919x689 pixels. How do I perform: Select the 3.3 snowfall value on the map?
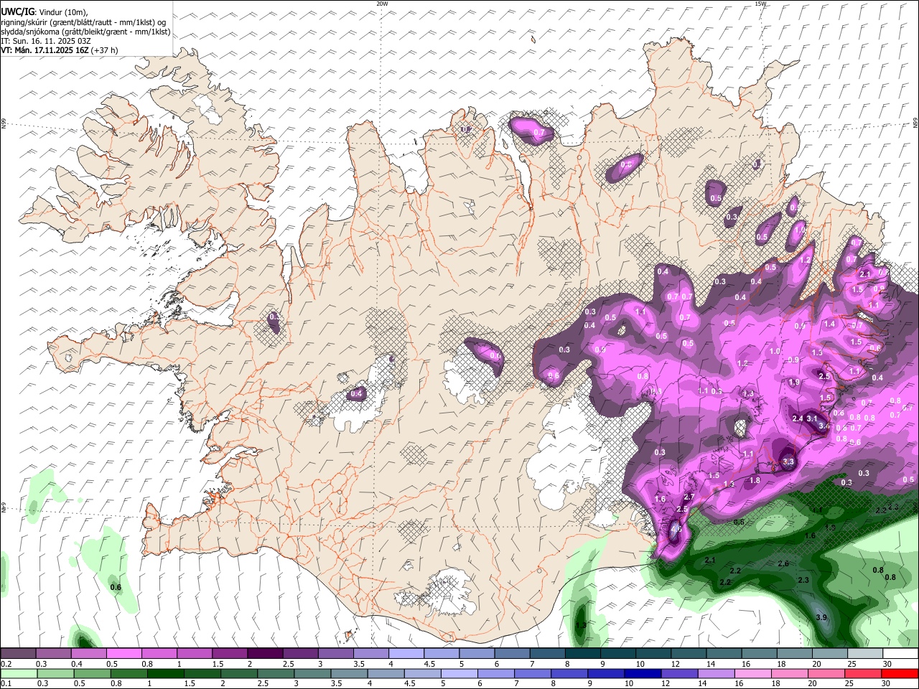click(x=788, y=462)
